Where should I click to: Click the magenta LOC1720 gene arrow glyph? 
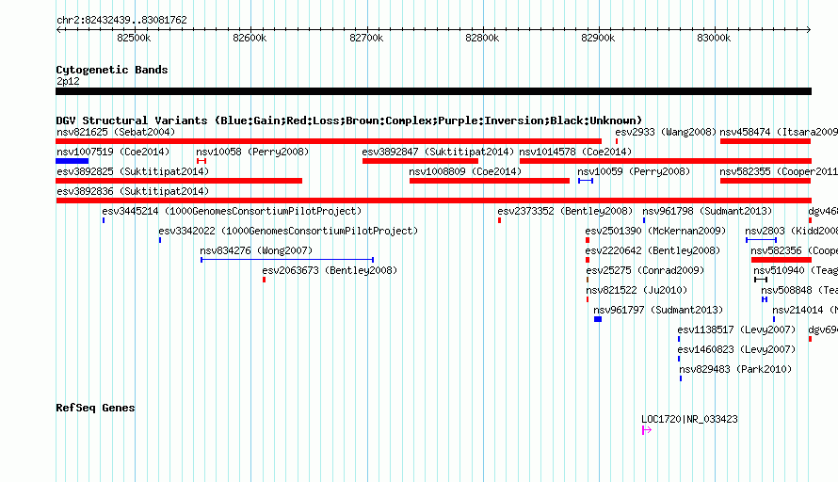[647, 430]
